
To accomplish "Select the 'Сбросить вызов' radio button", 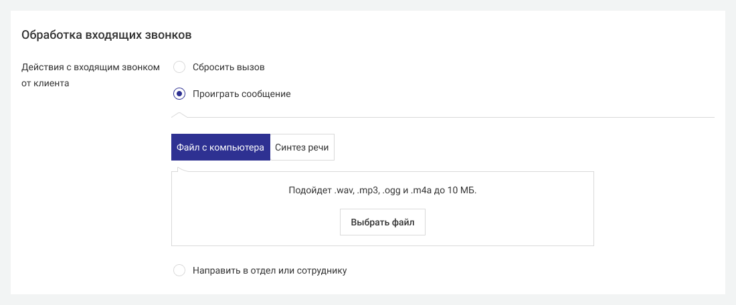I will [x=179, y=67].
